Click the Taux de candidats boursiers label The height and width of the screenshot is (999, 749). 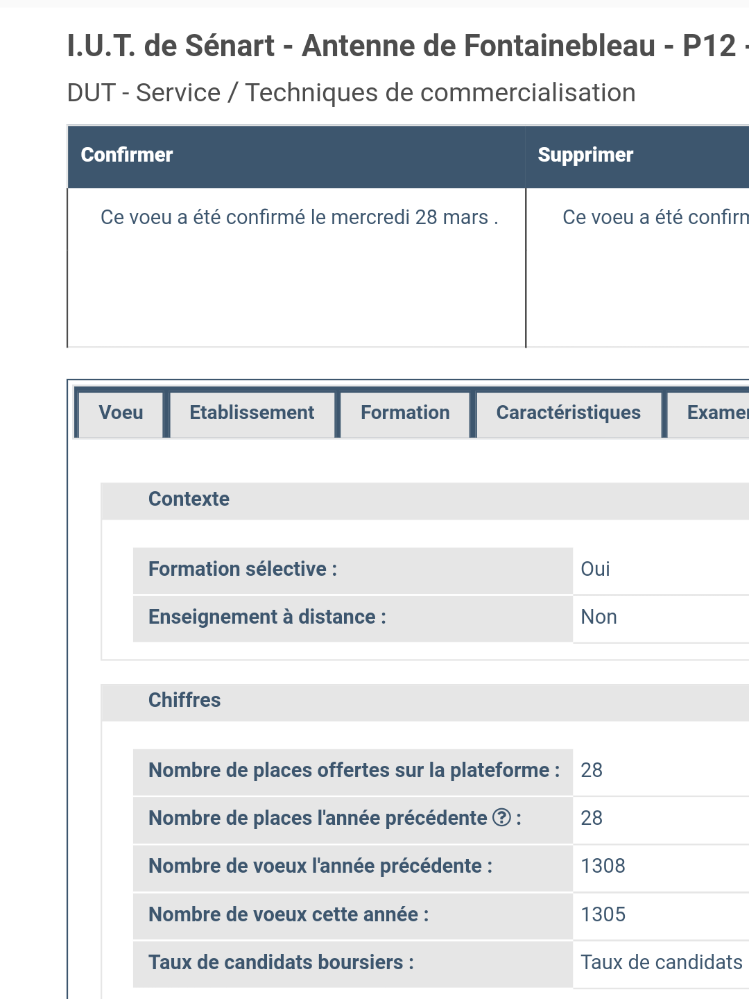(x=281, y=962)
